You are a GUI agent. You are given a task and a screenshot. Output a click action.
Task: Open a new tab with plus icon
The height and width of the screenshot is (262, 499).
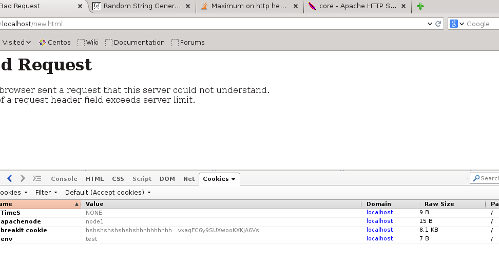420,6
